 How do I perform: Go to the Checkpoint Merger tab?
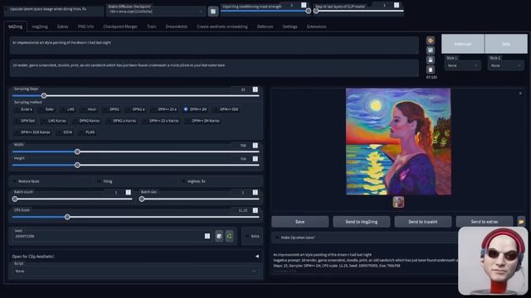[x=120, y=26]
